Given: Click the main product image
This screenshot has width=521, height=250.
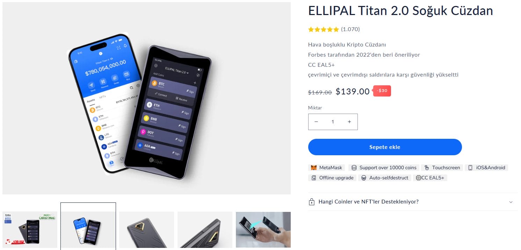Looking at the screenshot, I should [146, 98].
